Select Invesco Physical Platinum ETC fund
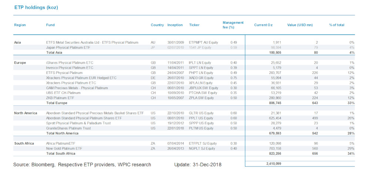 70,68
